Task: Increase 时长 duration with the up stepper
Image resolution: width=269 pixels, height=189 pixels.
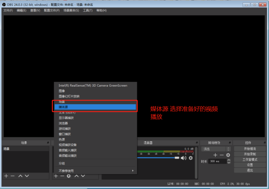Action: tap(229, 160)
